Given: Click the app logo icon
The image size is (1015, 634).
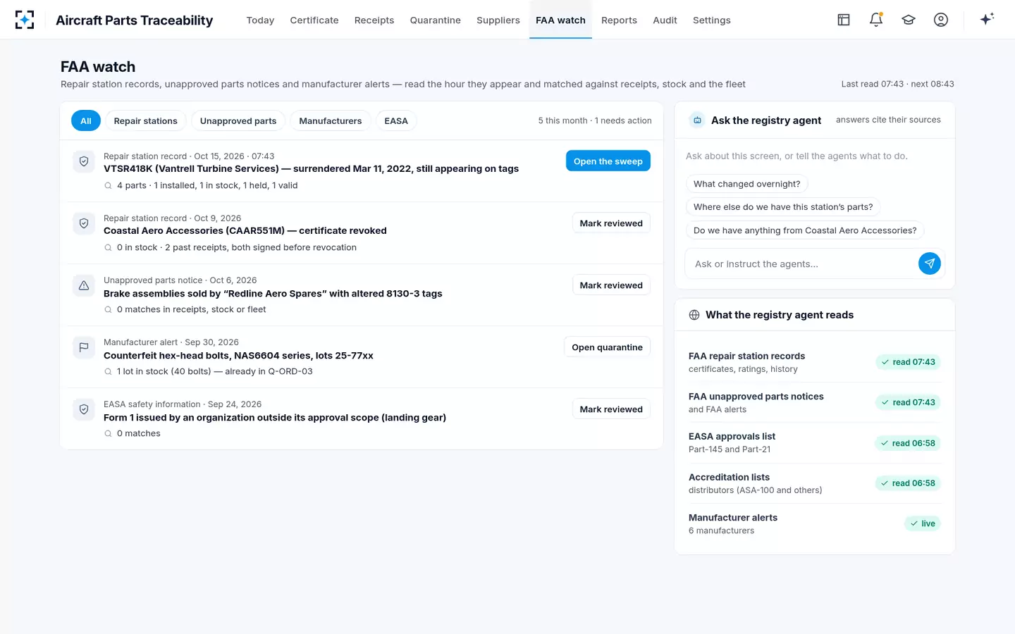Looking at the screenshot, I should [25, 20].
